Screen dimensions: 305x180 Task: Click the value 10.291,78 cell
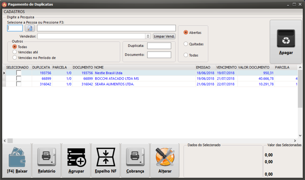click(256, 84)
